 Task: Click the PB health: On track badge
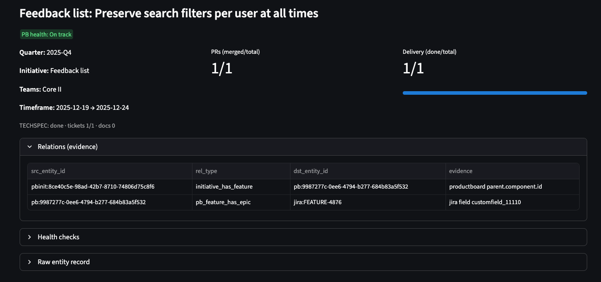46,35
